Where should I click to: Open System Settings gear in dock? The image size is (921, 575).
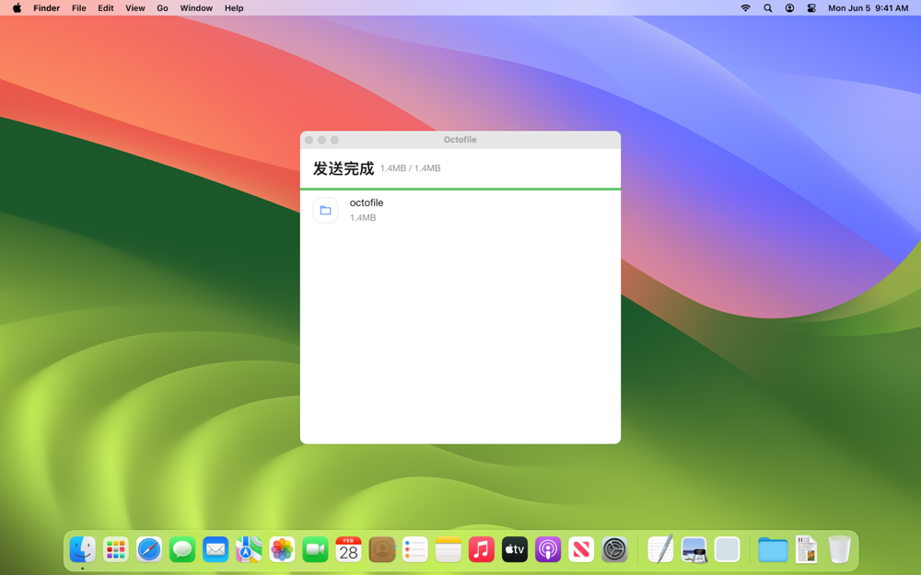coord(614,550)
